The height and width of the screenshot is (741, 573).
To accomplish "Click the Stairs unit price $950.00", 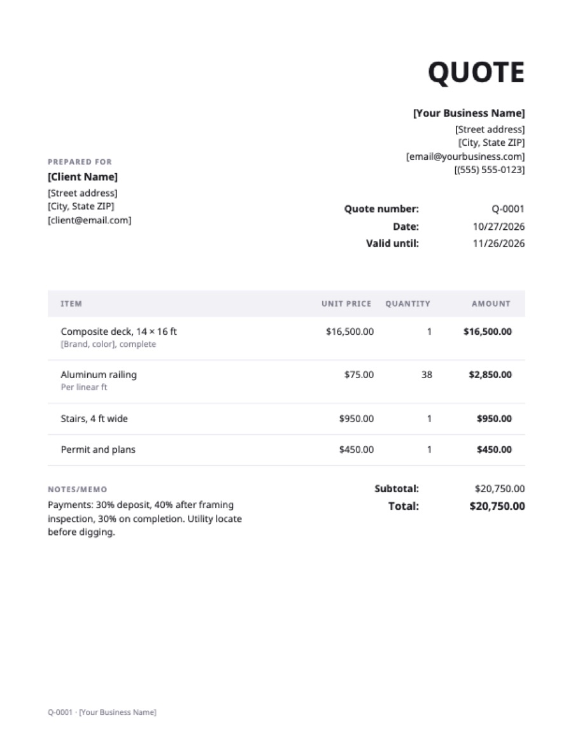I will (x=356, y=419).
